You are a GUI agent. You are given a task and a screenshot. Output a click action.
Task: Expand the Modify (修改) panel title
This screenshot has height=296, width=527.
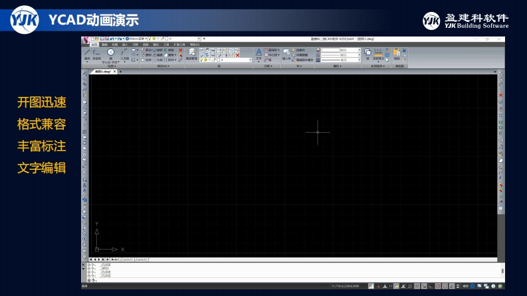[163, 66]
